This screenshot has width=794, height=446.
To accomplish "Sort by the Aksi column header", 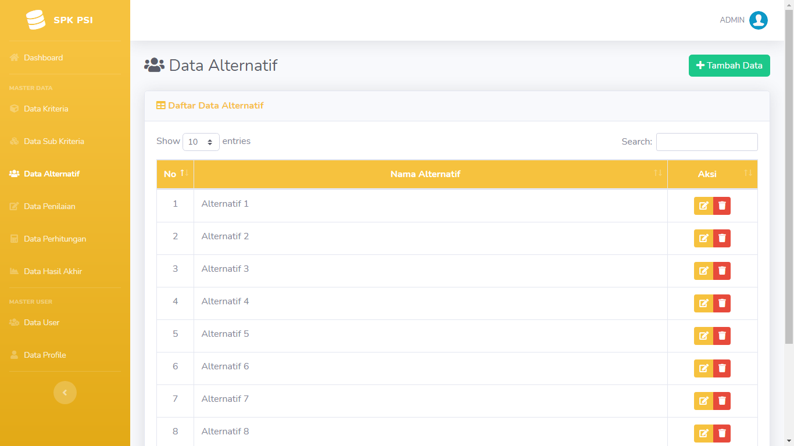I will coord(713,174).
